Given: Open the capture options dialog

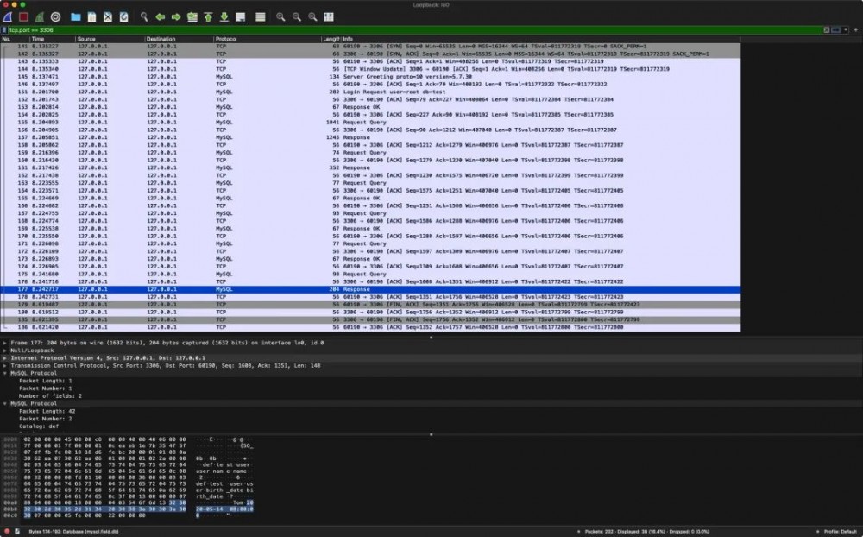Looking at the screenshot, I should pyautogui.click(x=54, y=17).
